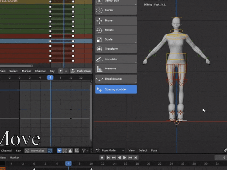The height and width of the screenshot is (170, 227).
Task: Open the graph editor Key menu
Action: tap(18, 151)
